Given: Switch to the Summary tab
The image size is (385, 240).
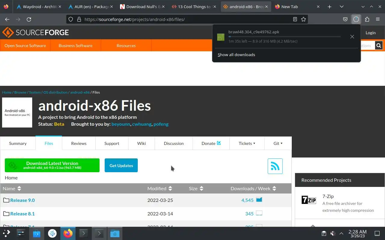Looking at the screenshot, I should point(18,143).
